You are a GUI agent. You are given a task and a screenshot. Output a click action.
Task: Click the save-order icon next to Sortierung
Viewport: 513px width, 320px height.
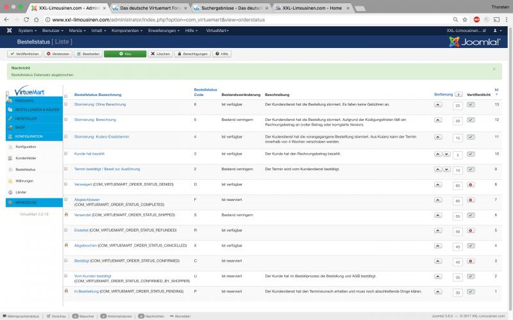point(458,94)
